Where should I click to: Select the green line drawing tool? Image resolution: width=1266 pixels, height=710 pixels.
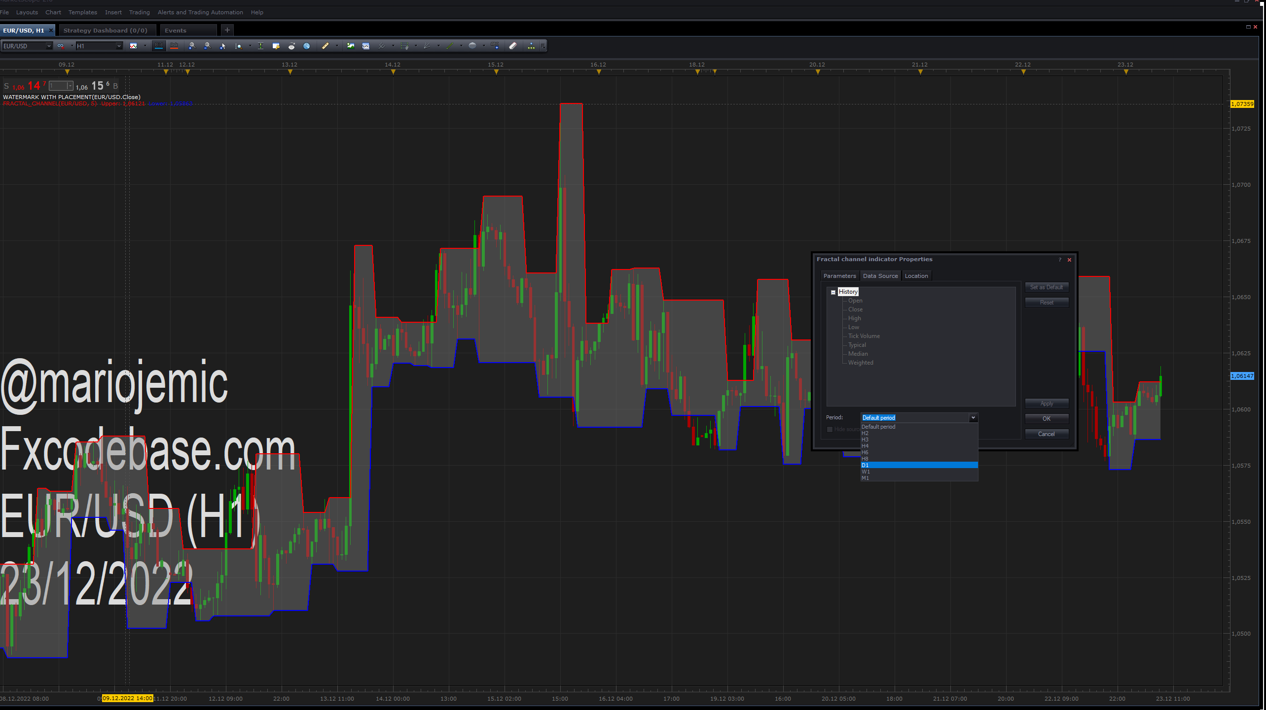449,46
